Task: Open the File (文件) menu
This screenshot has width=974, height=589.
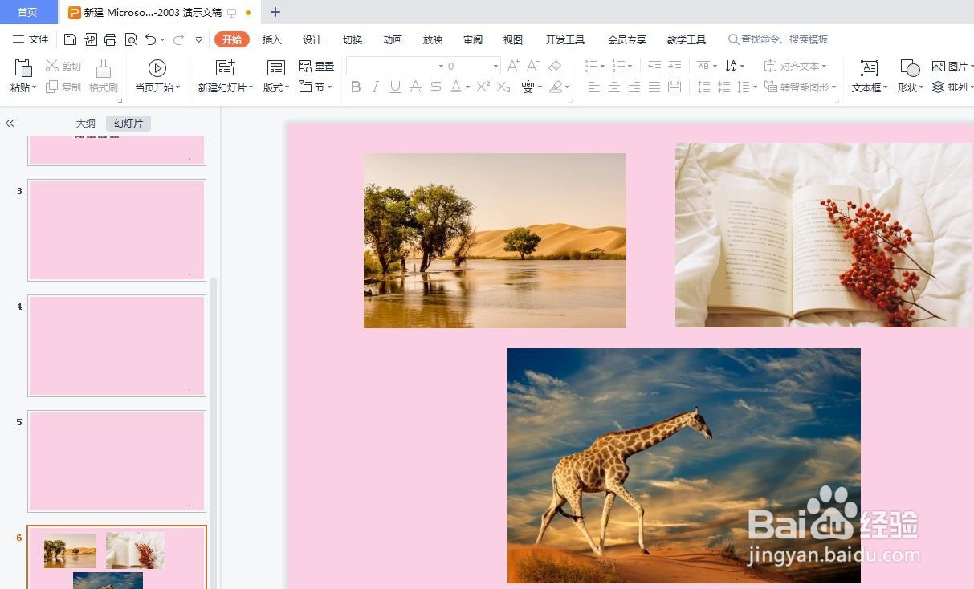Action: 31,39
